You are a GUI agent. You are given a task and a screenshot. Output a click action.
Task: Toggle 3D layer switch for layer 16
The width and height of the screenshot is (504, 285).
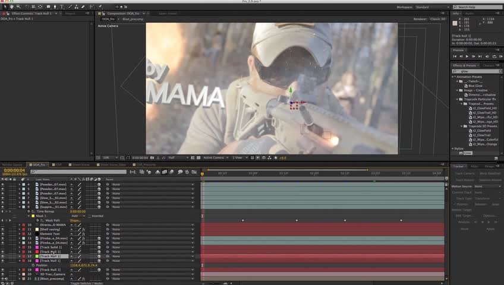(x=99, y=252)
